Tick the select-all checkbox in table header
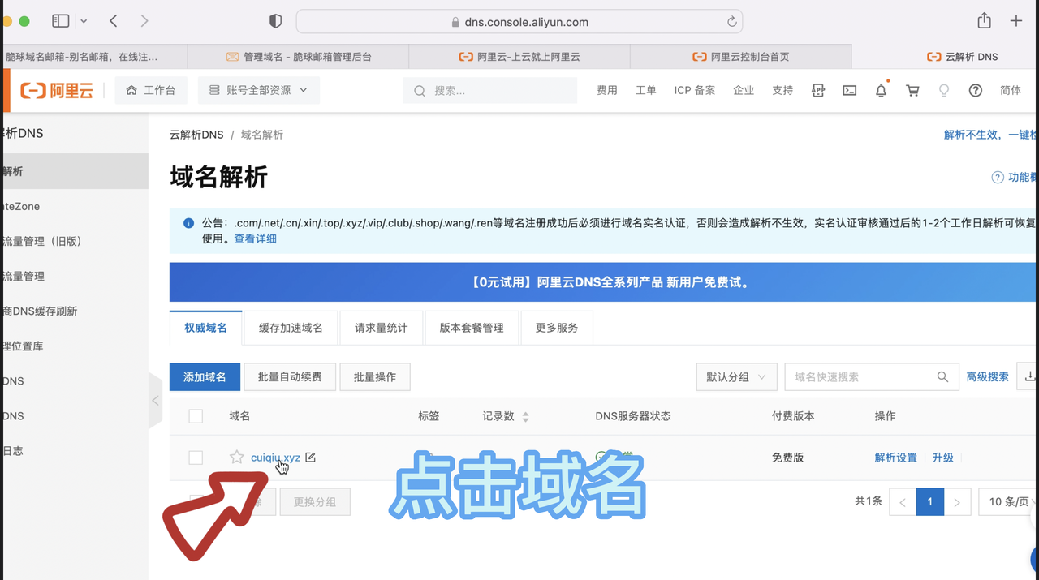 pos(196,416)
